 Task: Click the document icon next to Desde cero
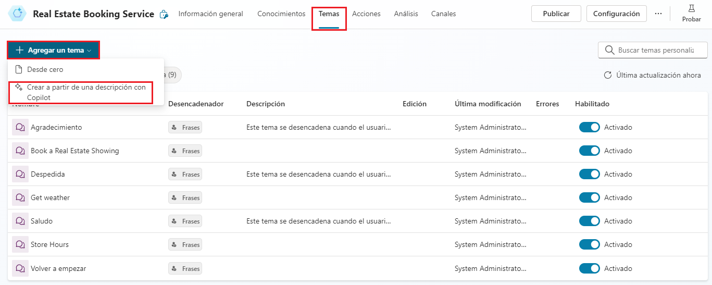[19, 69]
